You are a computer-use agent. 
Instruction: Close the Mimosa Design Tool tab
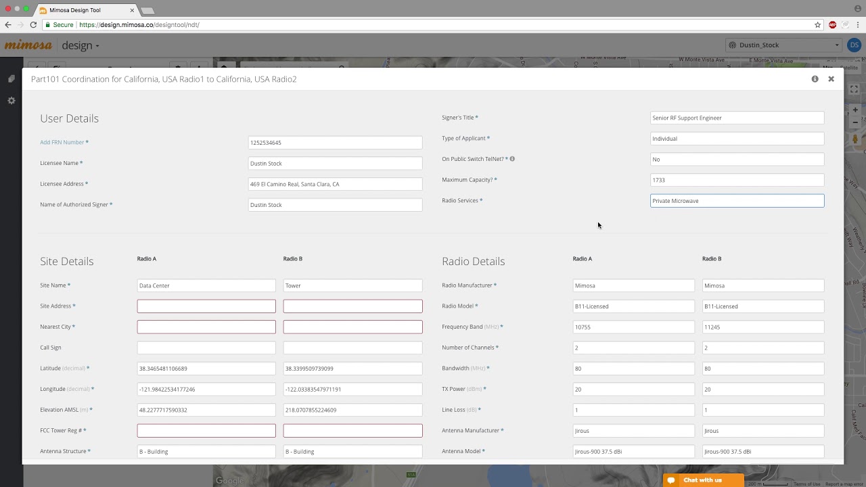click(132, 10)
